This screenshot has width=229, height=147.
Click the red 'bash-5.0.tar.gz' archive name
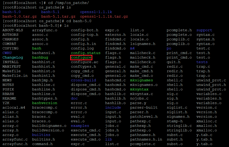(20, 16)
